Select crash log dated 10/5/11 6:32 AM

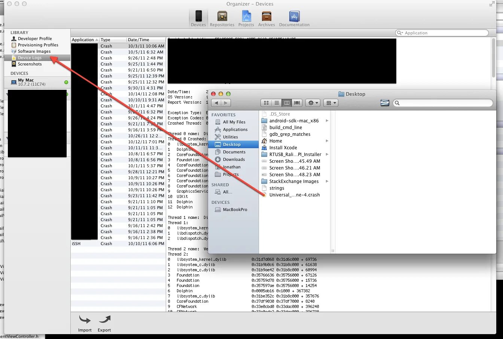[x=118, y=52]
